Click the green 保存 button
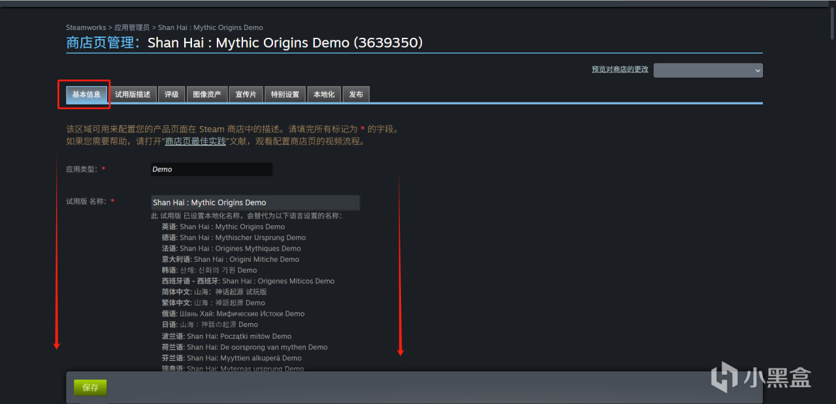 click(x=91, y=388)
